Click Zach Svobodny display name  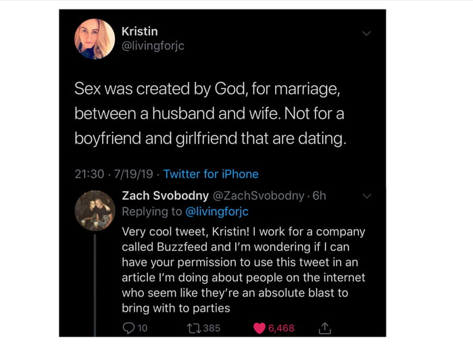click(166, 195)
